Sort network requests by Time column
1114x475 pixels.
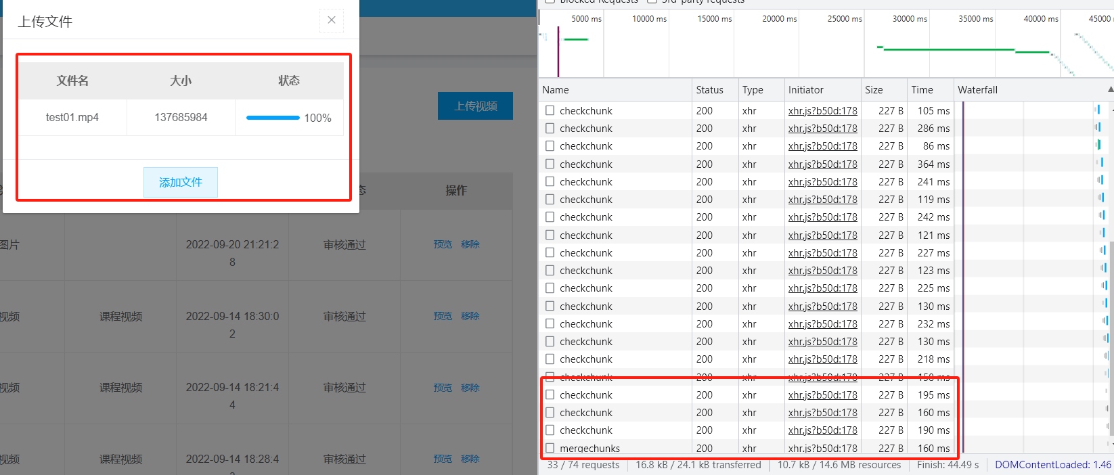coord(929,90)
